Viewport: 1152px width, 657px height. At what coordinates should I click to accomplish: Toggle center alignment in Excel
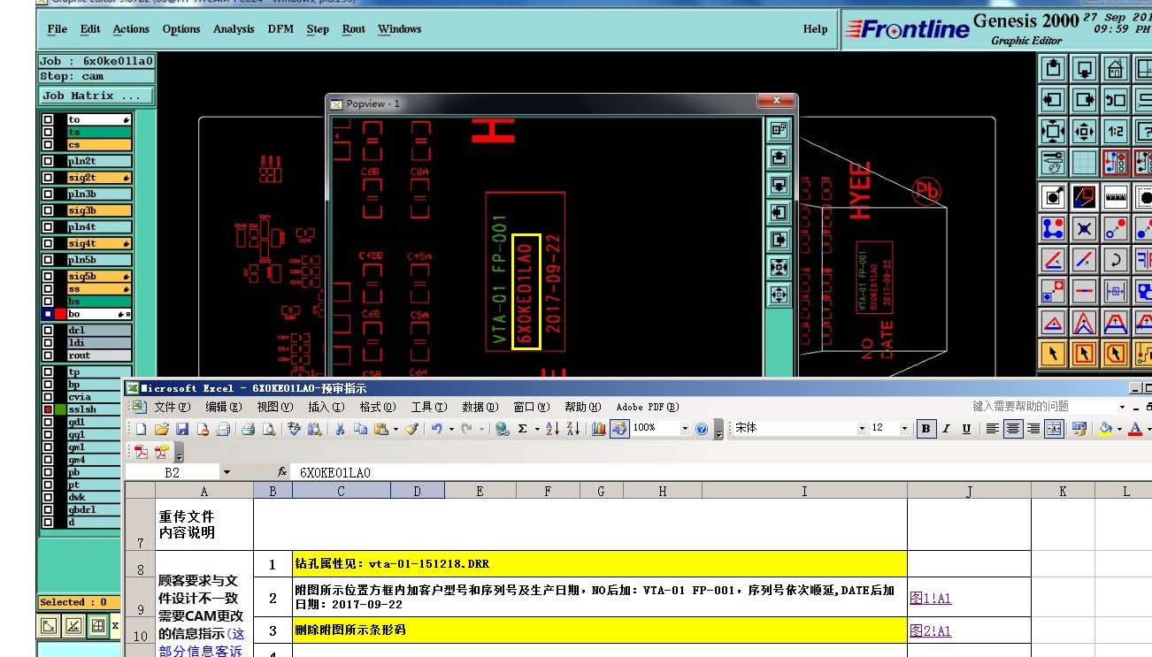[1013, 429]
